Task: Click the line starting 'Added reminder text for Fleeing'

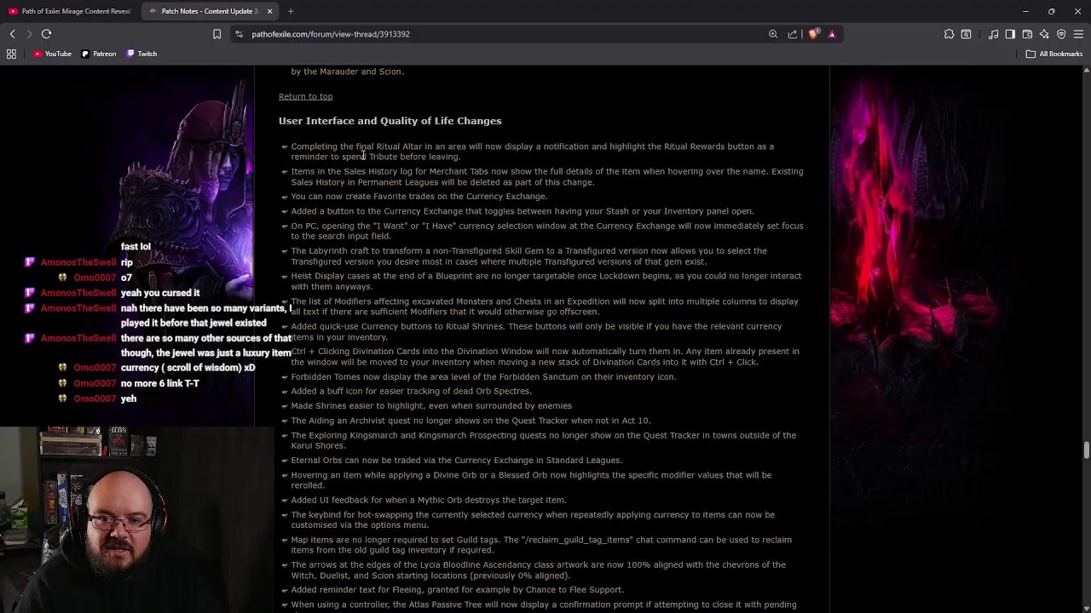Action: [x=458, y=590]
